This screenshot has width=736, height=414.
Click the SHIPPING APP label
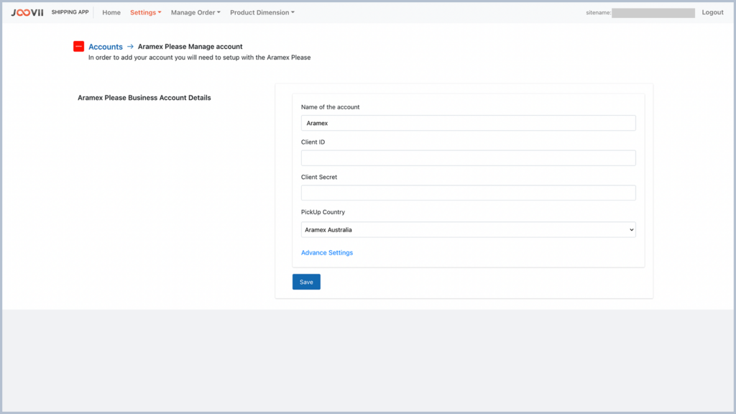(70, 11)
